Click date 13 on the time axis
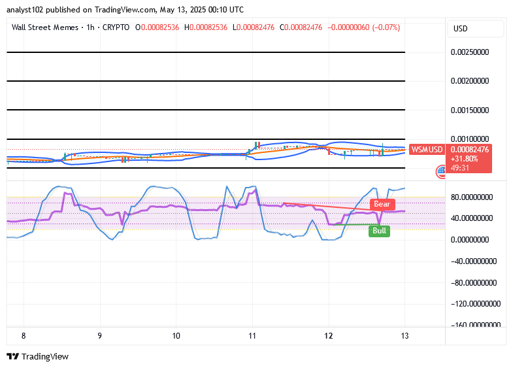513x368 pixels. (x=405, y=336)
